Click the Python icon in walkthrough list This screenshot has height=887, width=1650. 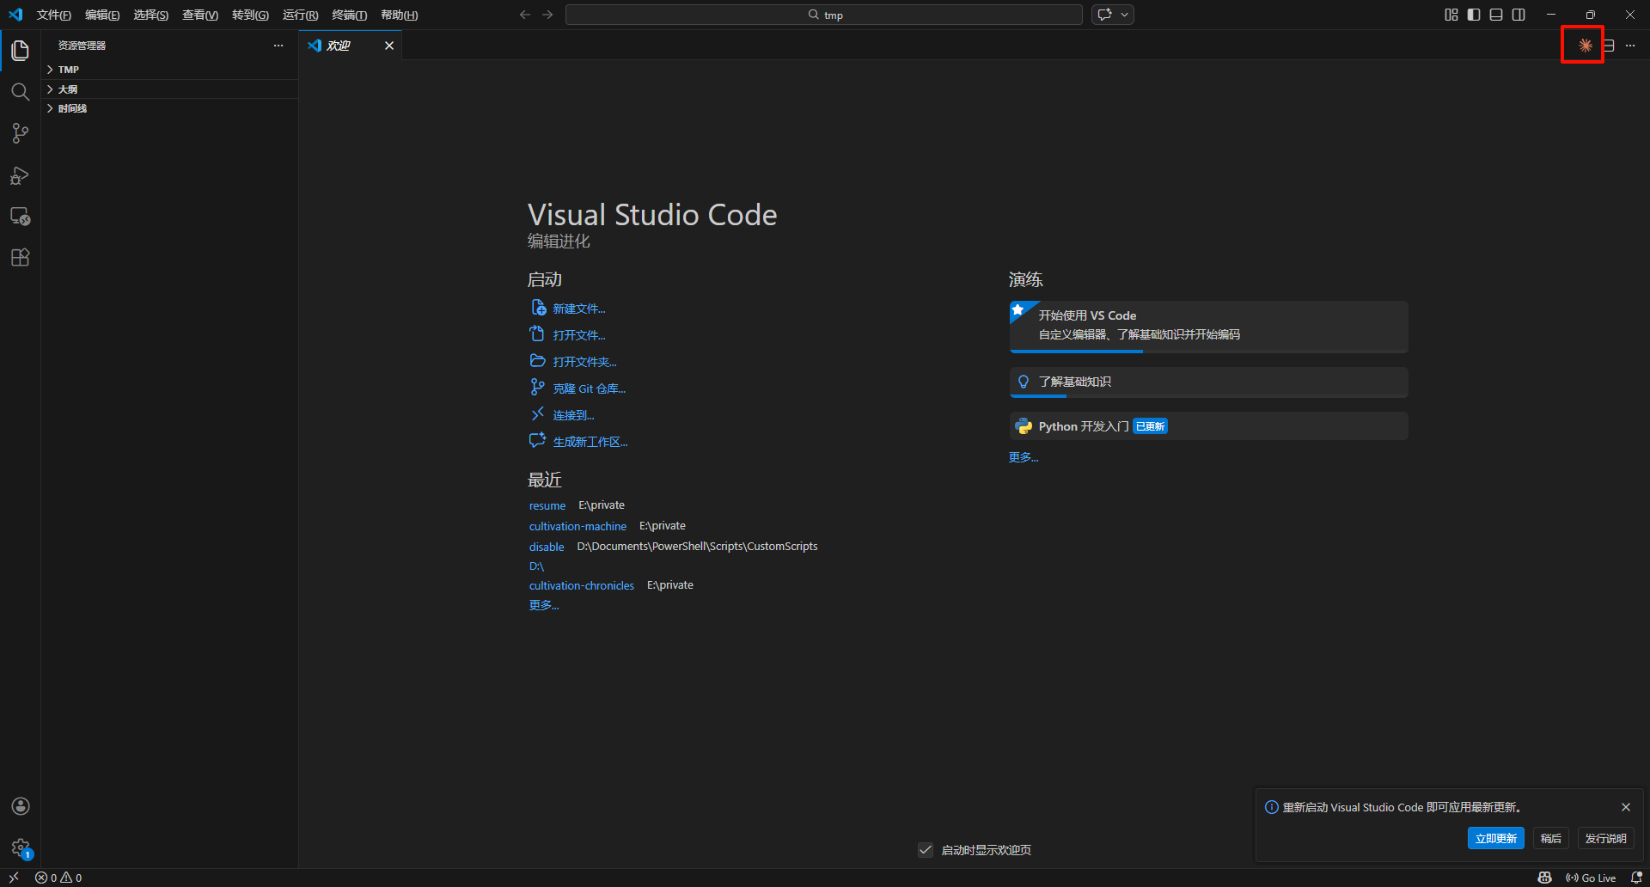tap(1024, 426)
